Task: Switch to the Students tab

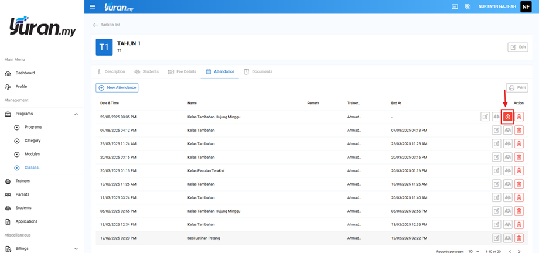Action: pyautogui.click(x=146, y=71)
